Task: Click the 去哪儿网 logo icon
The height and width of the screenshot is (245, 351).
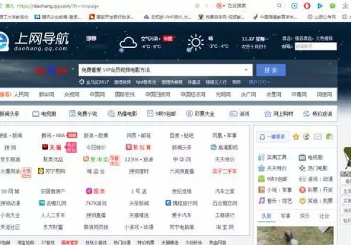Action: pyautogui.click(x=42, y=203)
